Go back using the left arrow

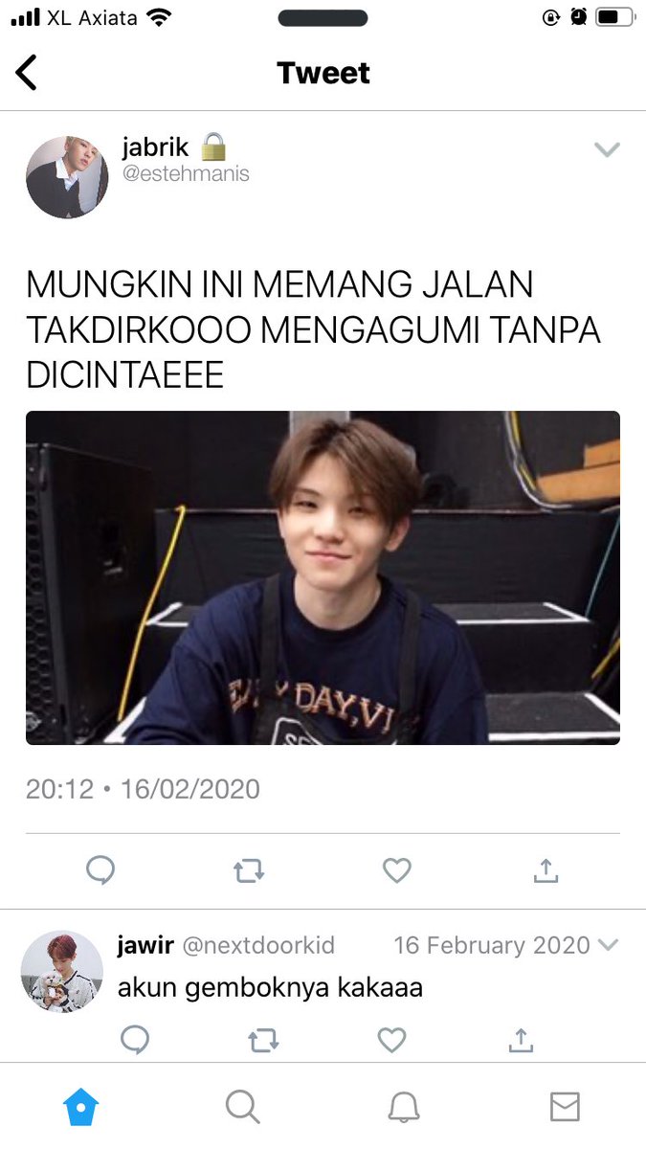[27, 73]
